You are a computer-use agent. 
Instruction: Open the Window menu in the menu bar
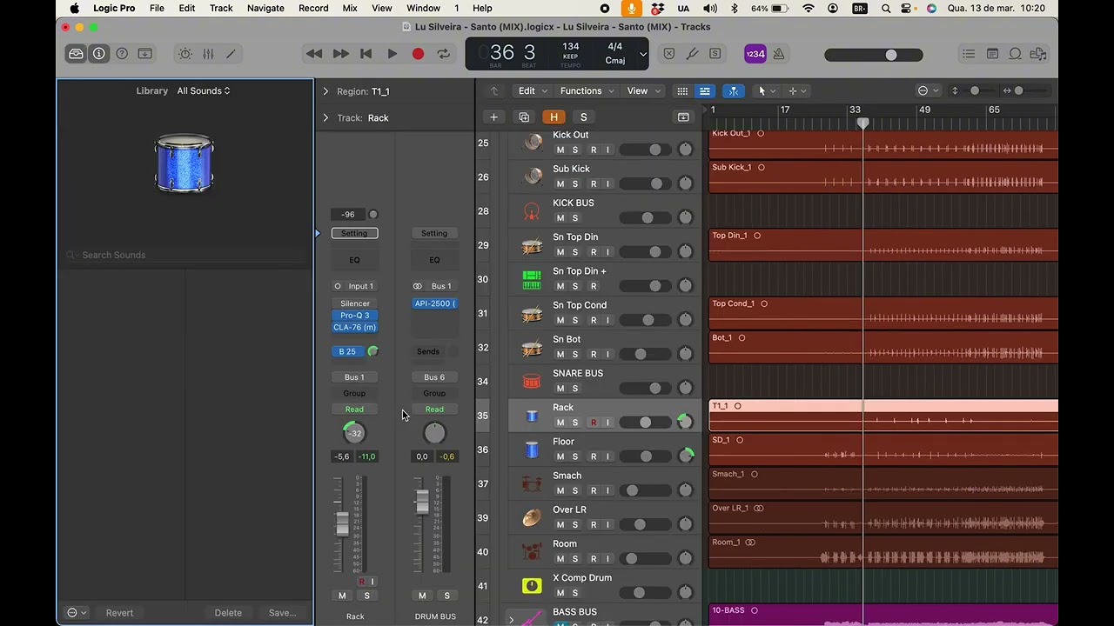click(423, 8)
